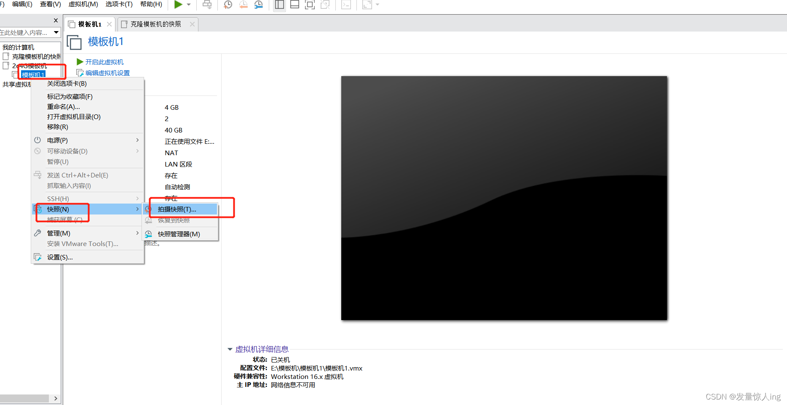Click the snapshot manager icon beside 快照管理器(M)
The image size is (787, 405).
point(149,234)
